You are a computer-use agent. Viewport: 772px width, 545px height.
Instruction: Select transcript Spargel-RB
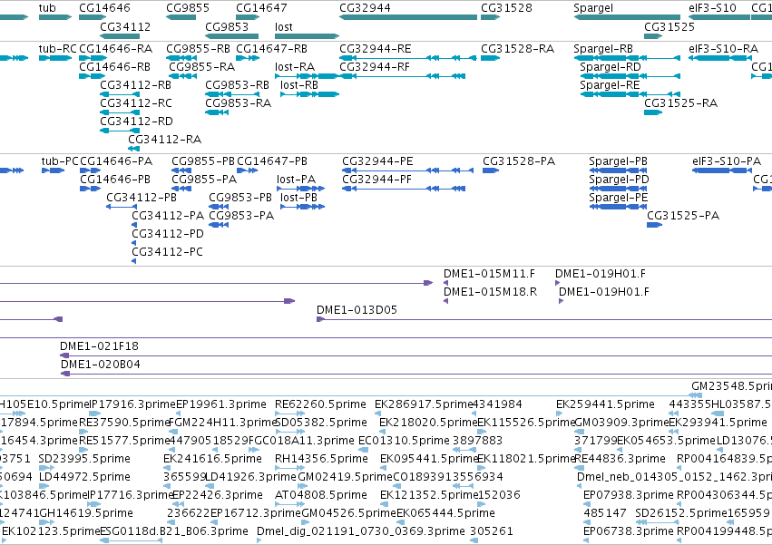pyautogui.click(x=627, y=58)
